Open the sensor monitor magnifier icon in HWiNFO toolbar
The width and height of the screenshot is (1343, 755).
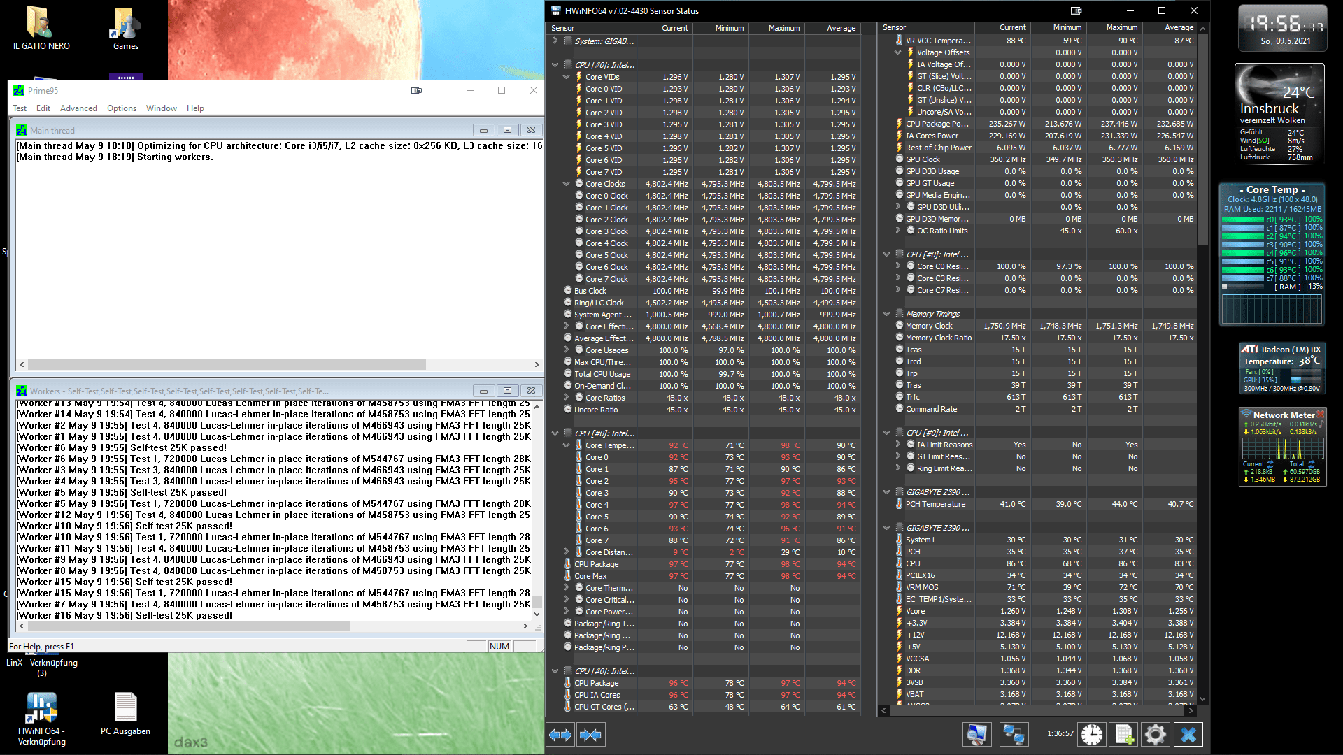976,734
